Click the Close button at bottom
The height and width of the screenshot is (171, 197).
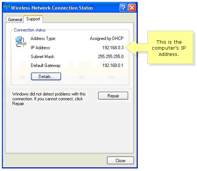[x=120, y=160]
